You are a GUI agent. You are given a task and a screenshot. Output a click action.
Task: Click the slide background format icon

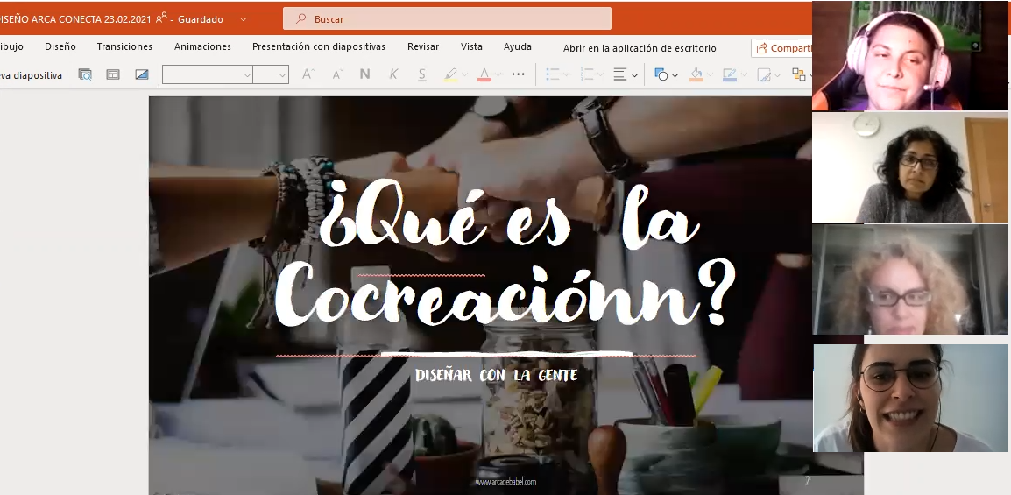point(142,74)
